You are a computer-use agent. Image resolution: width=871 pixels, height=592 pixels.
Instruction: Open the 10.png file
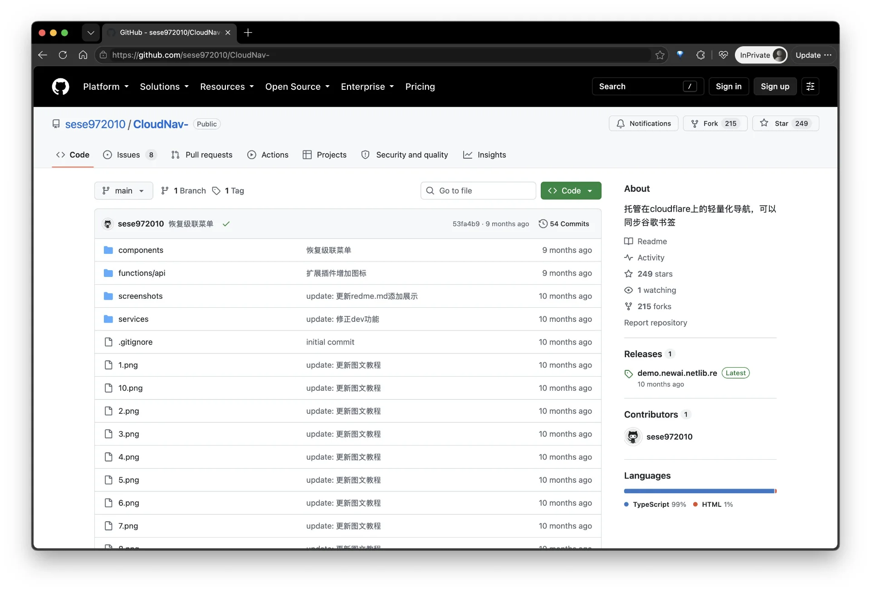pos(130,388)
